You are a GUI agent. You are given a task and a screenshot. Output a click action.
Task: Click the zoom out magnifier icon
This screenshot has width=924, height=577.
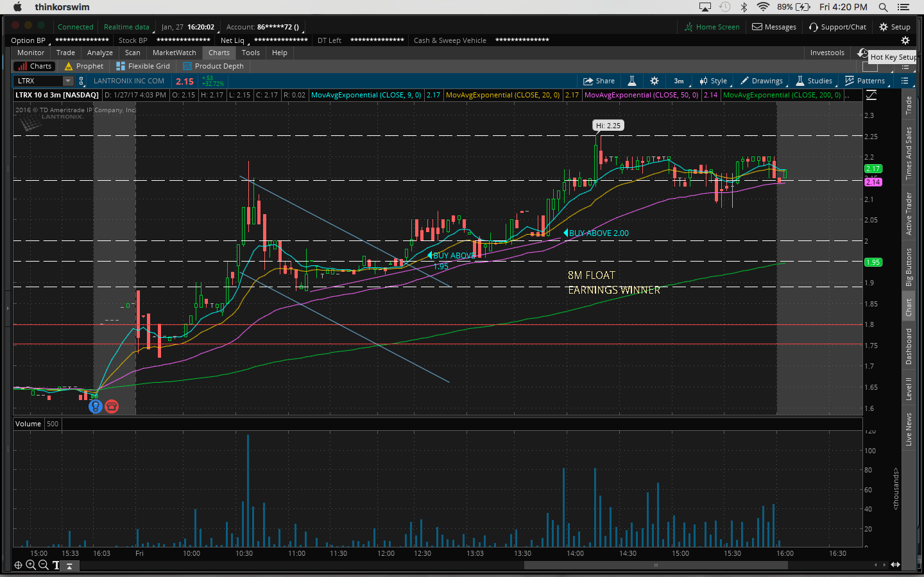coord(43,565)
